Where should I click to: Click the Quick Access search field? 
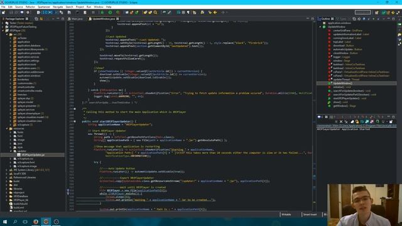363,13
